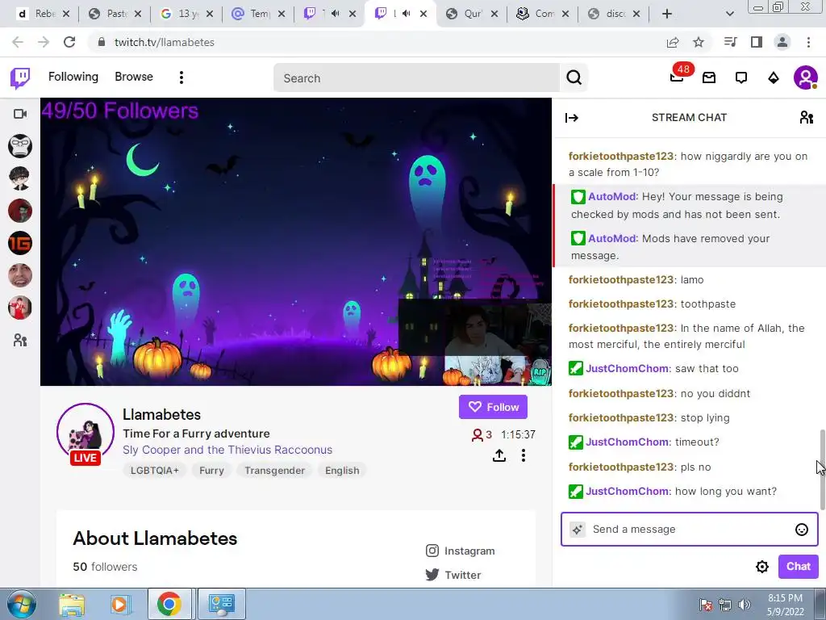Image resolution: width=826 pixels, height=620 pixels.
Task: Switch to the Qur tab
Action: click(472, 14)
